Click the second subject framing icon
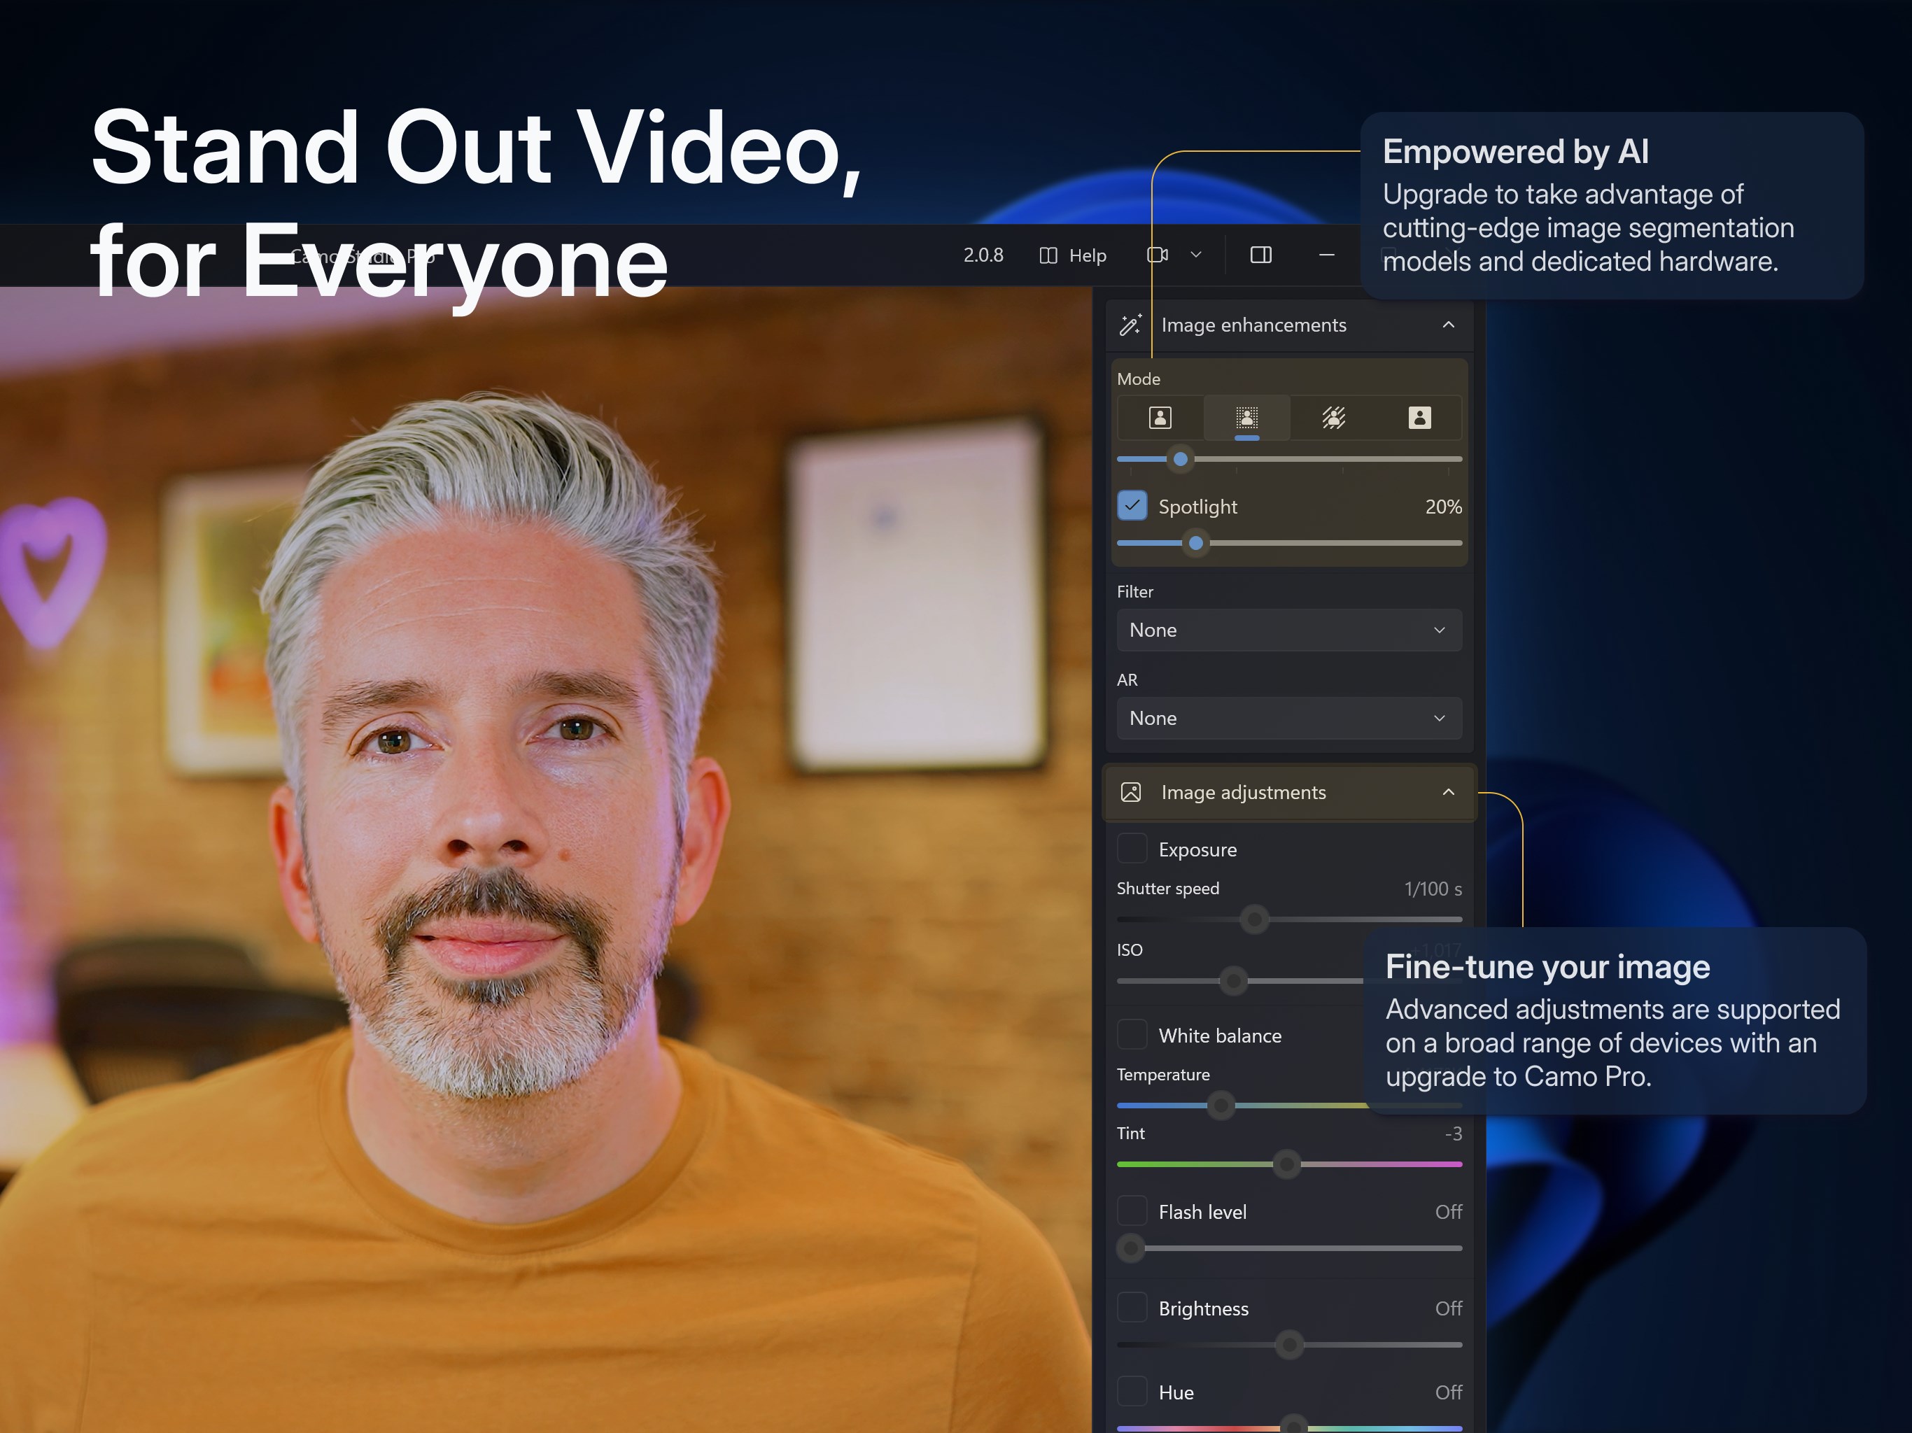 tap(1246, 417)
